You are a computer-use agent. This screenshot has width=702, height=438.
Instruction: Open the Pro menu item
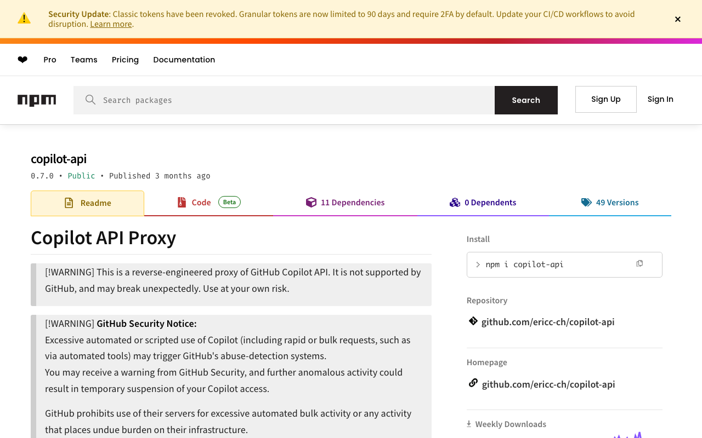pos(50,60)
